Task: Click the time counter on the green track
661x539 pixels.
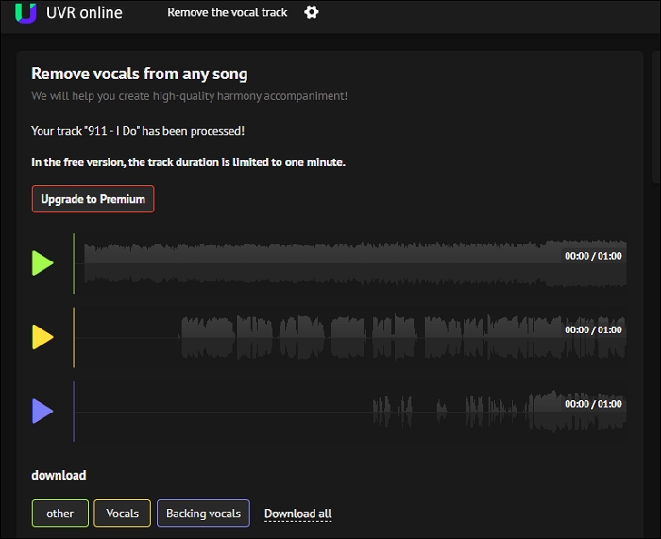Action: (x=593, y=256)
